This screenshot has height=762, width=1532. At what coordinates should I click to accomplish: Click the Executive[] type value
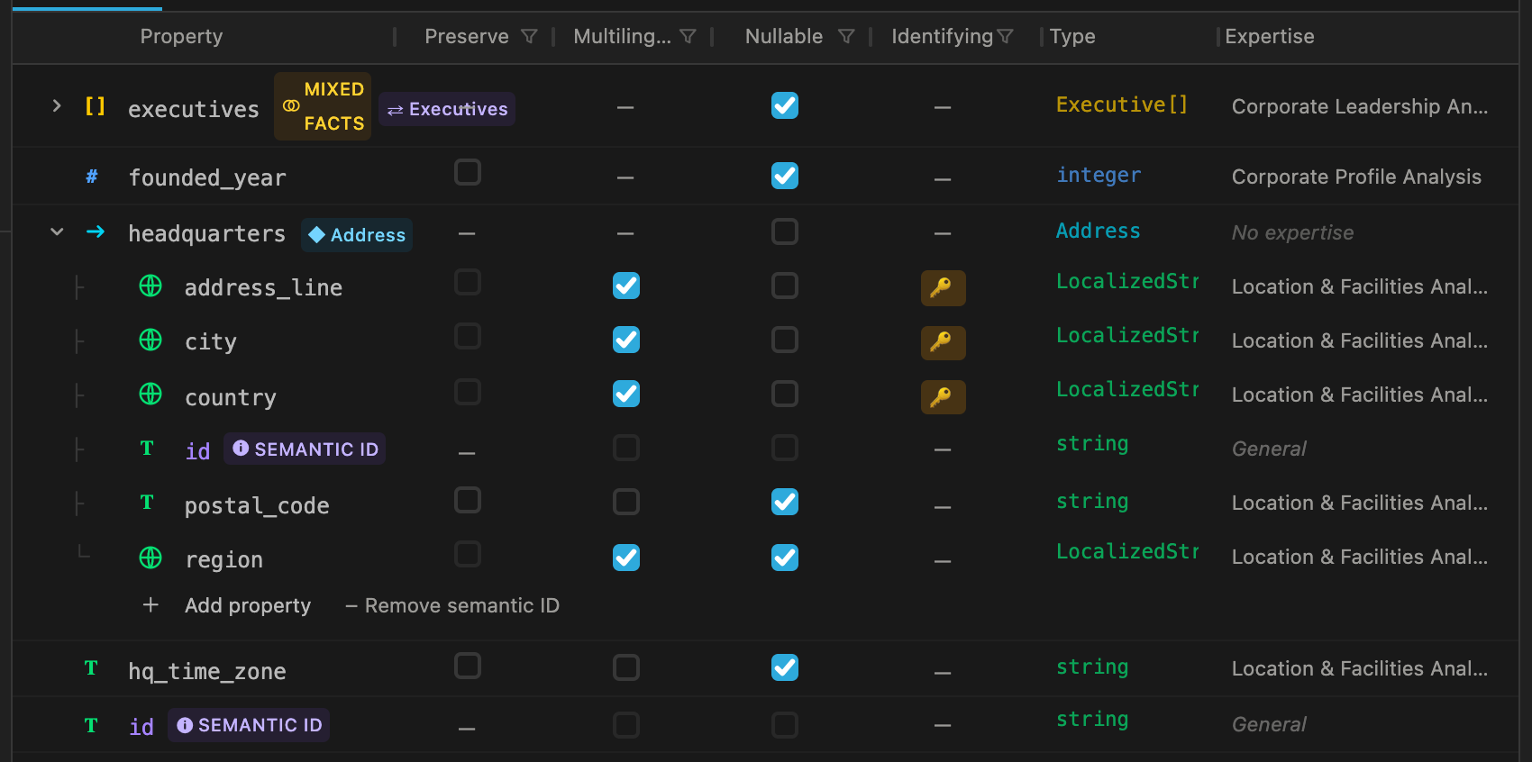point(1122,105)
